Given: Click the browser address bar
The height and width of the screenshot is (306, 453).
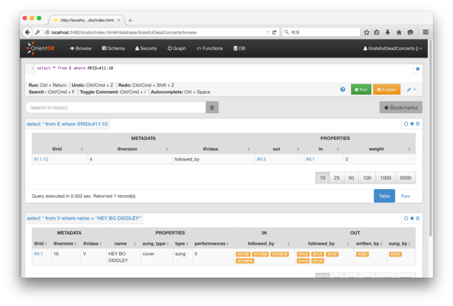Looking at the screenshot, I should click(157, 32).
